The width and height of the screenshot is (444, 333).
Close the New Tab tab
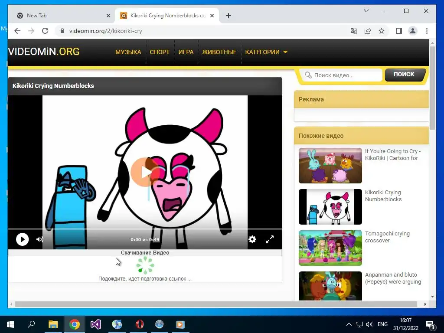[x=108, y=16]
